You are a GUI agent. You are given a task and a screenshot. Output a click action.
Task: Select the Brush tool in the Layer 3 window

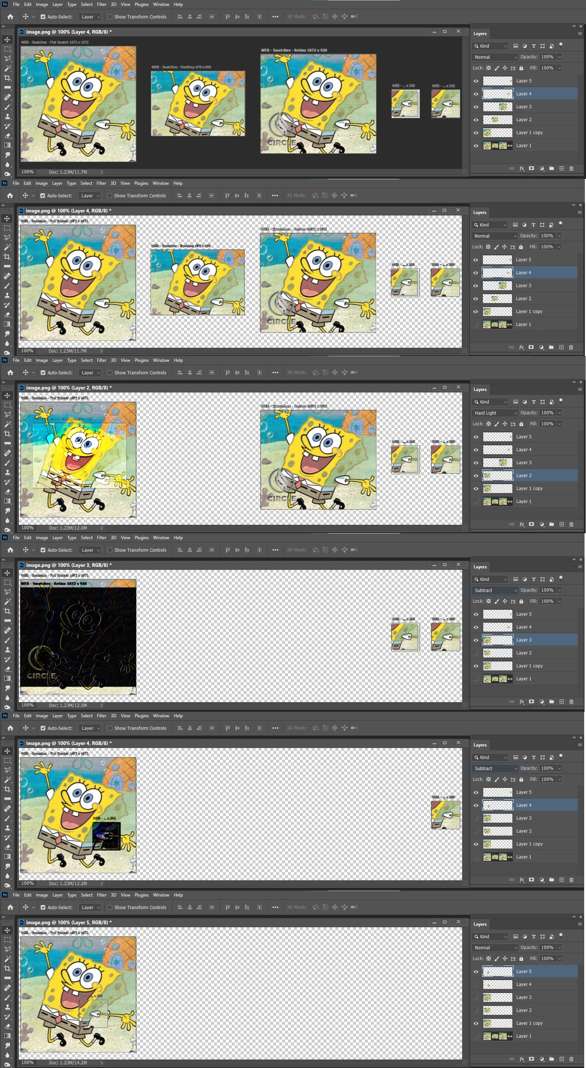point(7,640)
